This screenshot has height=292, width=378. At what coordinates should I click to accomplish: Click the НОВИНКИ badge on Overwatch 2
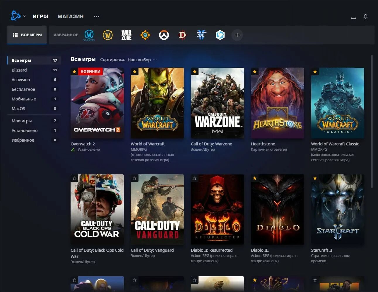(90, 71)
